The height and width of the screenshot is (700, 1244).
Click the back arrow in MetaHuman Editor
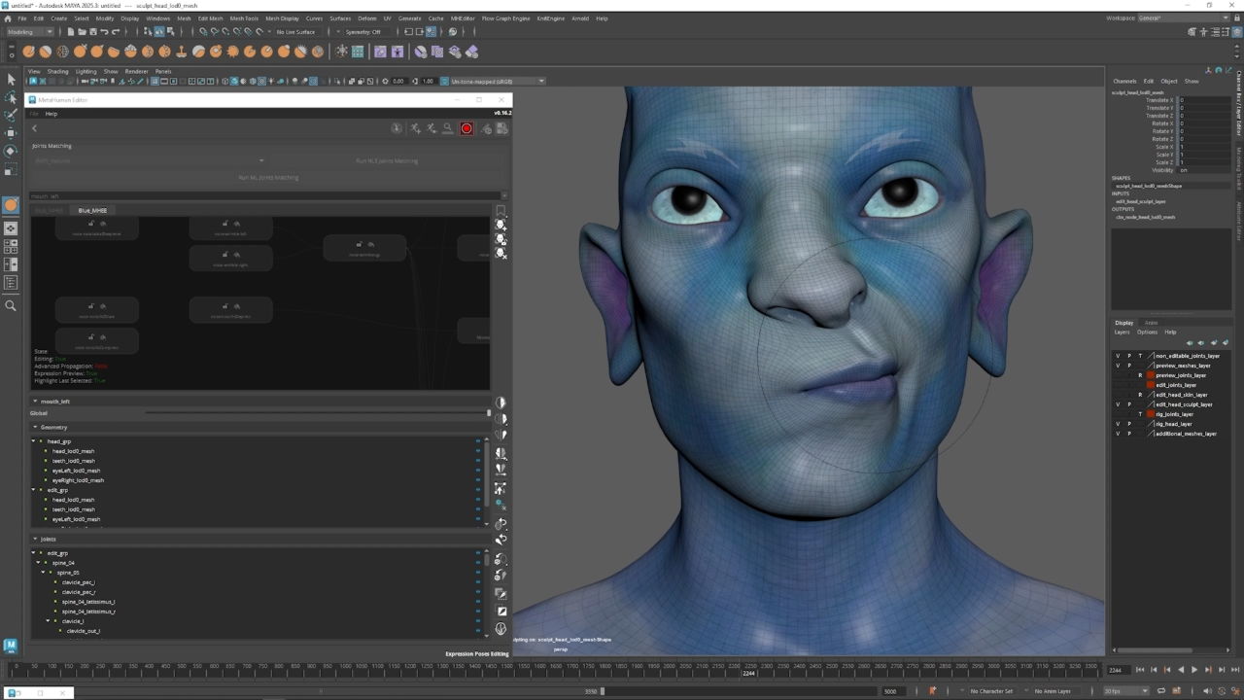coord(34,128)
